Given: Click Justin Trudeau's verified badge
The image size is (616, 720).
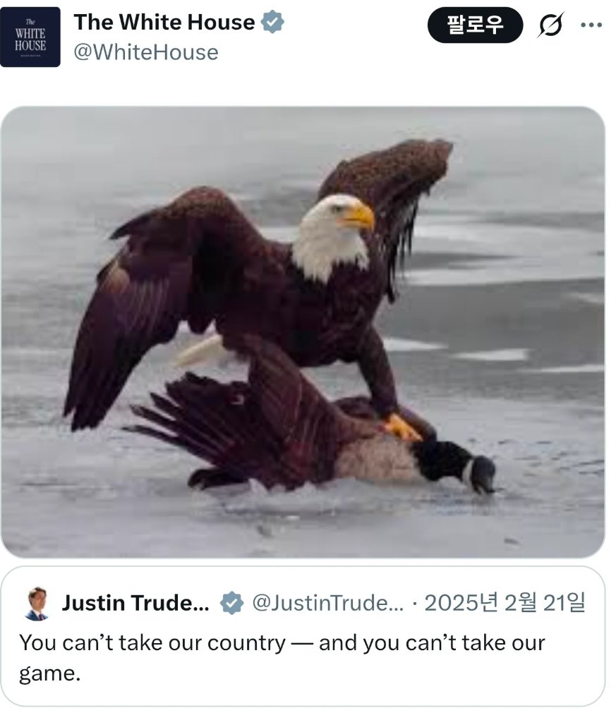Looking at the screenshot, I should [232, 604].
